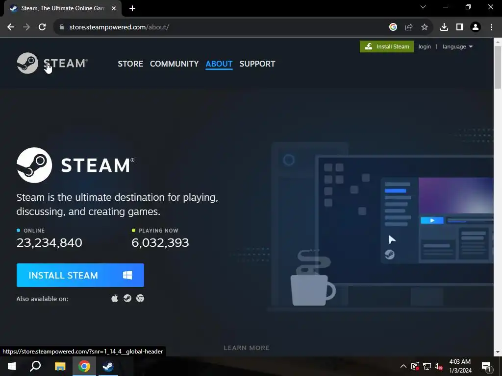Click the large Steam logo on page
Image resolution: width=502 pixels, height=376 pixels.
[x=75, y=165]
